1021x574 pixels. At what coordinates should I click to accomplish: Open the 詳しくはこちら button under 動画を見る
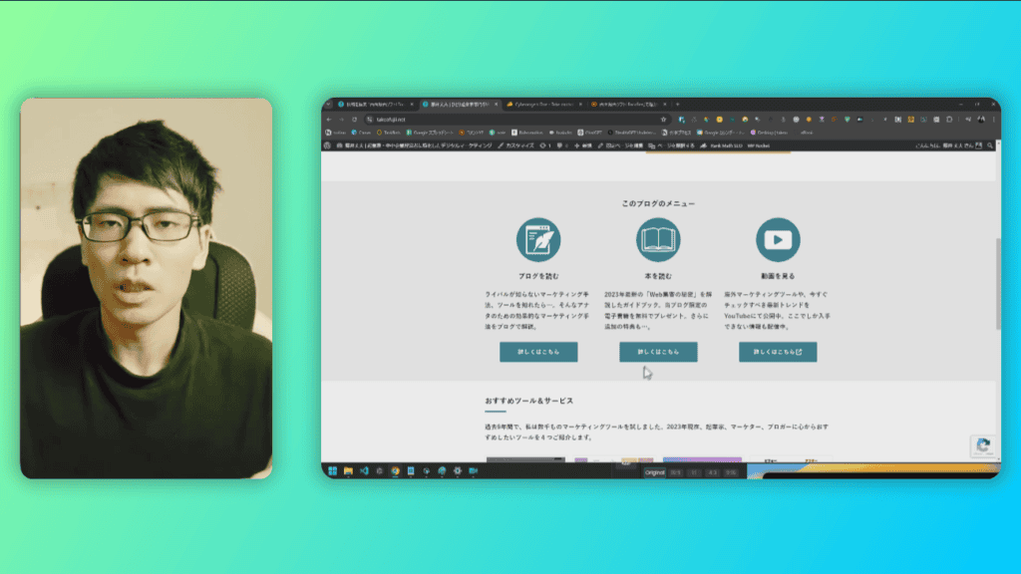[778, 352]
